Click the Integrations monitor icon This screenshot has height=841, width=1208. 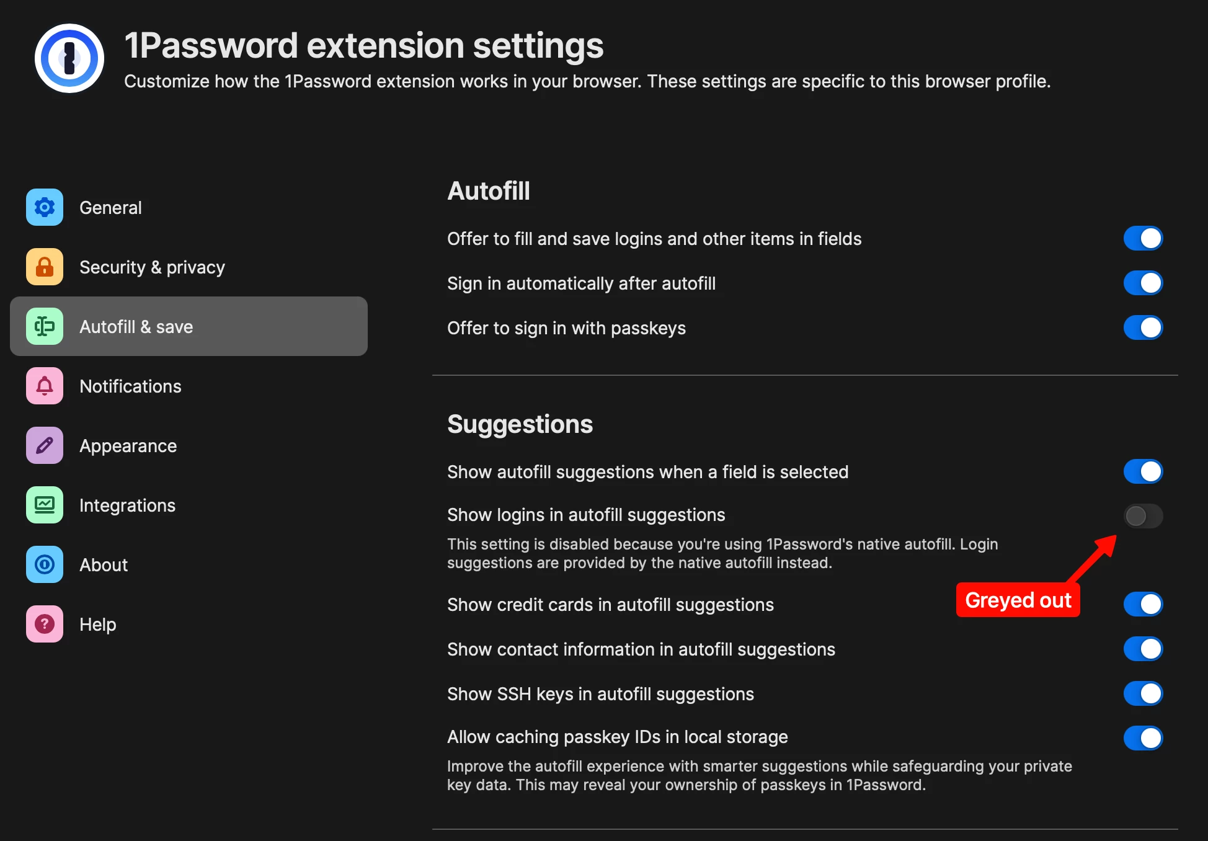coord(45,505)
